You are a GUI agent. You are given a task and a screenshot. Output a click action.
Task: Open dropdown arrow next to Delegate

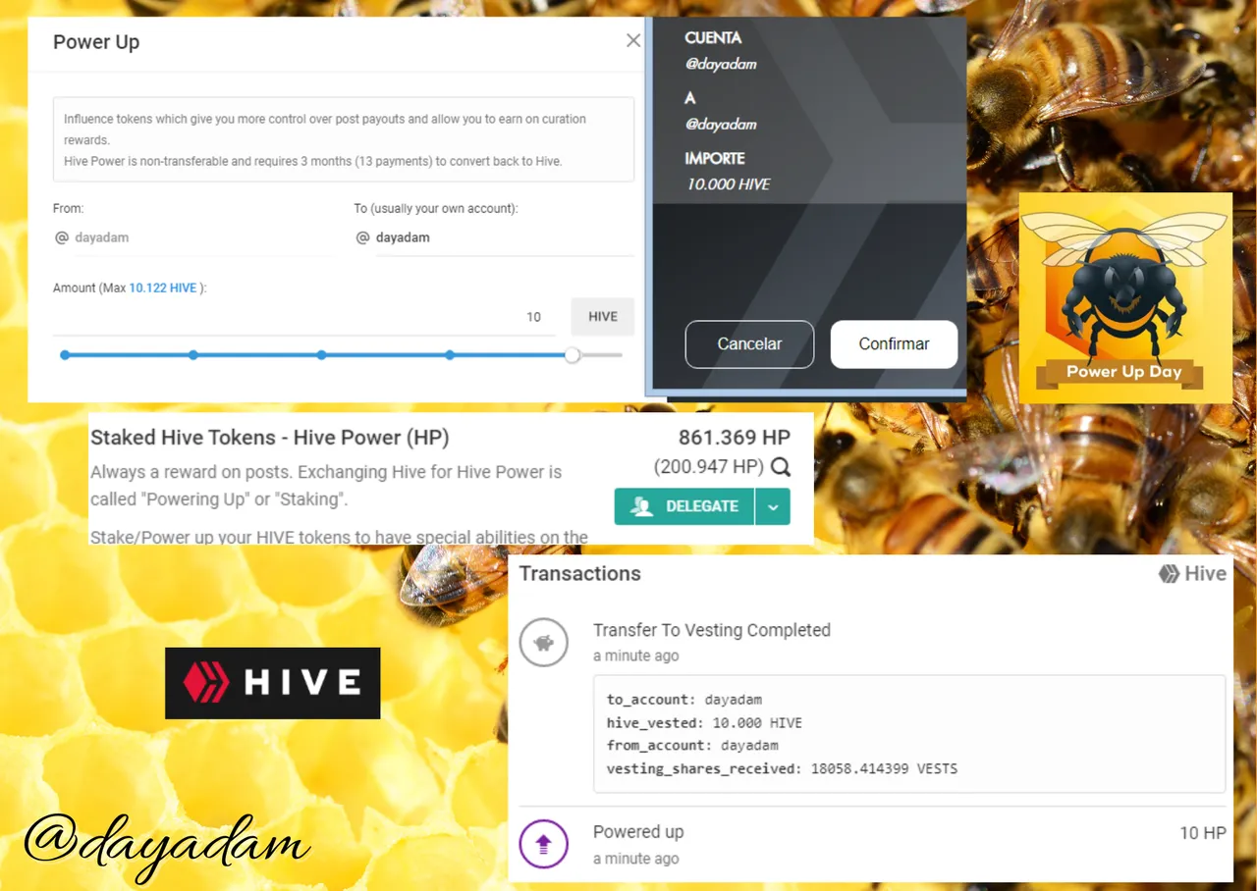[x=773, y=507]
